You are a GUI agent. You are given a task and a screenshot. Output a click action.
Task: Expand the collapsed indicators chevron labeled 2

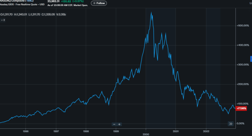3,20
